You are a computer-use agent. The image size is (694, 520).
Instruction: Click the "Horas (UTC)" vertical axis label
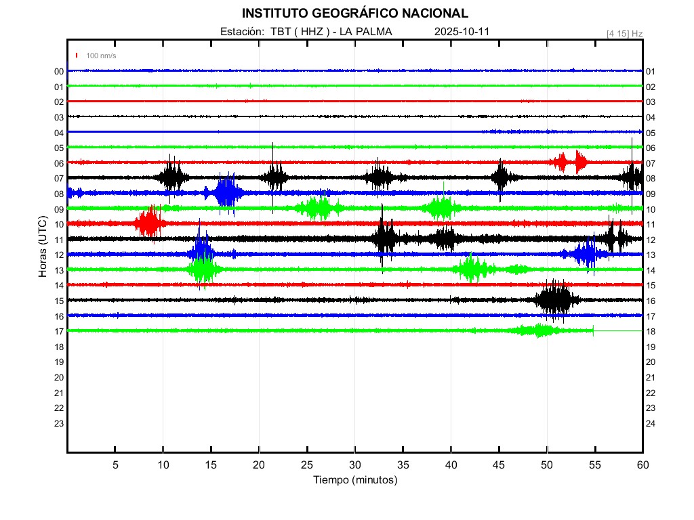click(x=43, y=247)
